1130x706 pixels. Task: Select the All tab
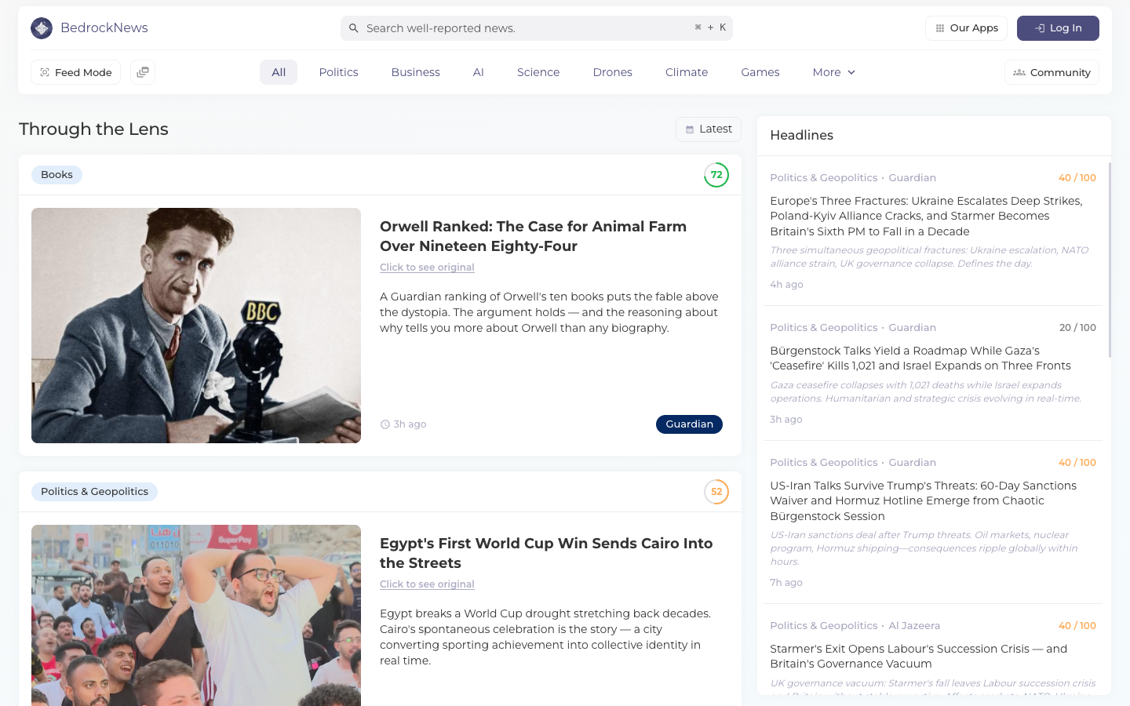[x=279, y=72]
